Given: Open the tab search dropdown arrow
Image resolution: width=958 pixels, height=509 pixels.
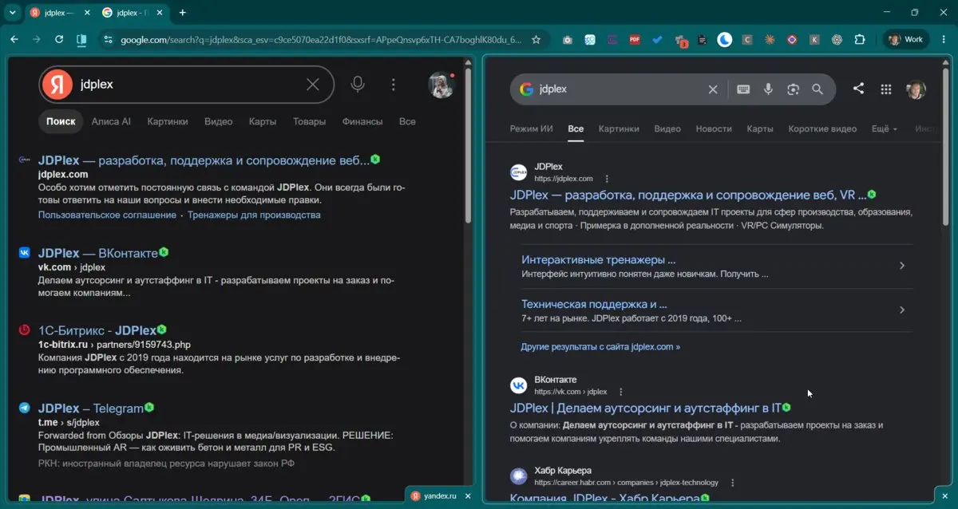Looking at the screenshot, I should (x=12, y=12).
